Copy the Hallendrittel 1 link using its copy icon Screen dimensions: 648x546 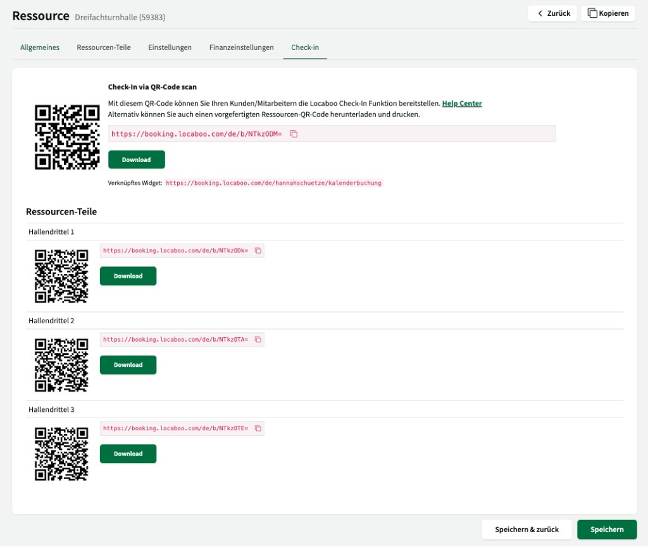pyautogui.click(x=257, y=251)
